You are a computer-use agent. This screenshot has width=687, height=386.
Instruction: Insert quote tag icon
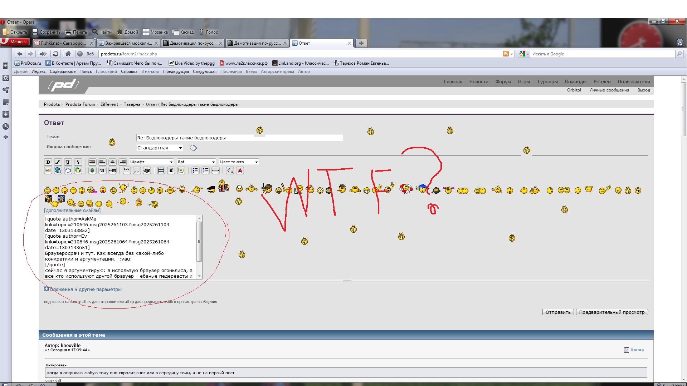181,170
